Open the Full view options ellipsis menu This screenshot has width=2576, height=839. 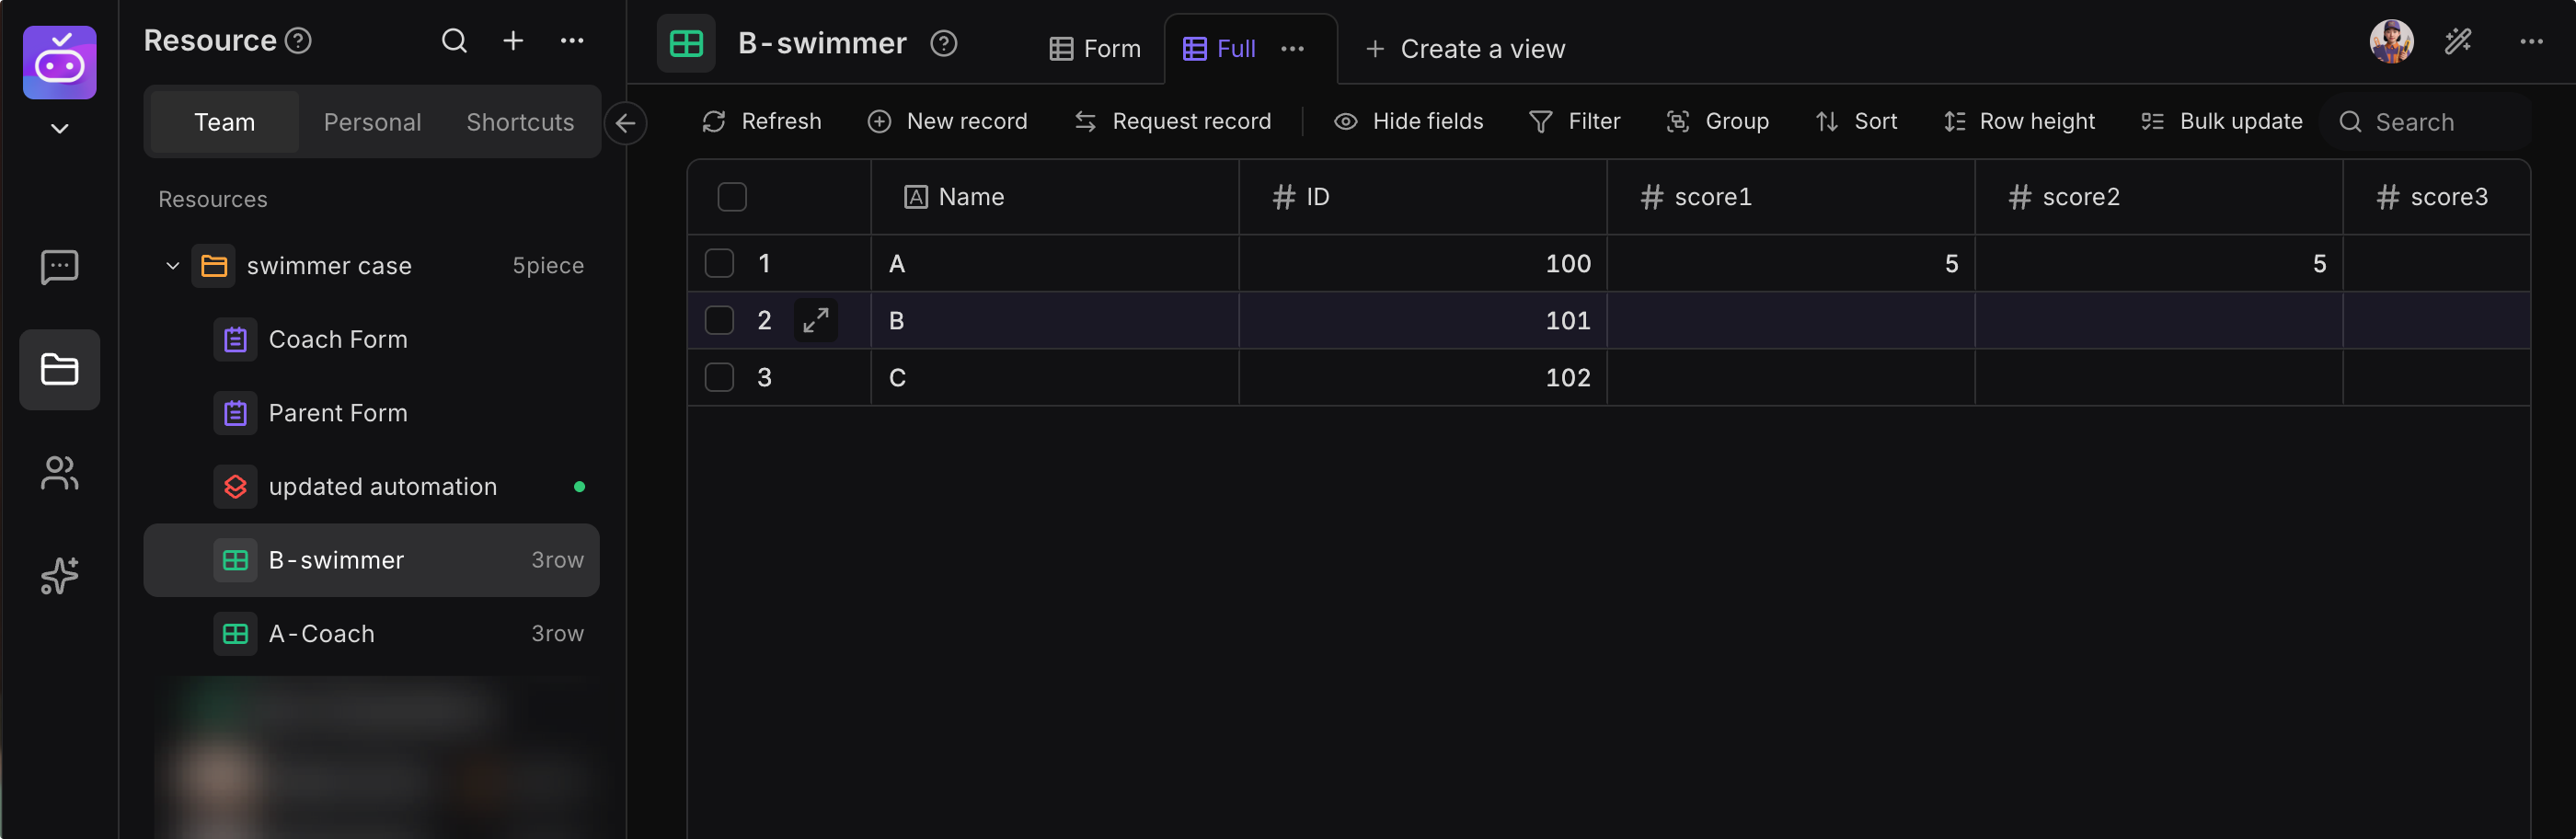[1292, 49]
